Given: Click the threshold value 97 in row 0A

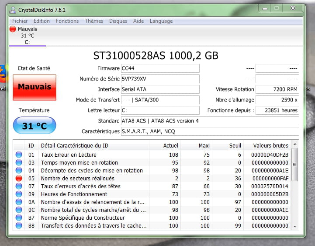Looking at the screenshot, I should (x=238, y=202).
